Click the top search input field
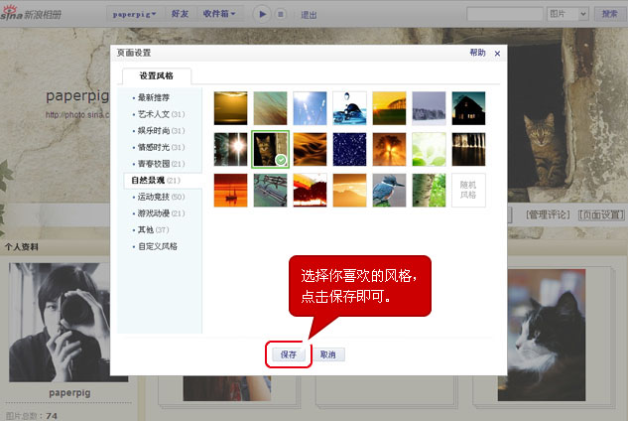Screen dimensions: 628x421 pos(505,14)
